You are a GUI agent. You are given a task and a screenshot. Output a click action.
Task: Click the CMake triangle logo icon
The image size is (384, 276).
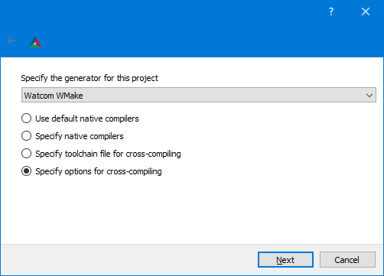click(x=35, y=42)
